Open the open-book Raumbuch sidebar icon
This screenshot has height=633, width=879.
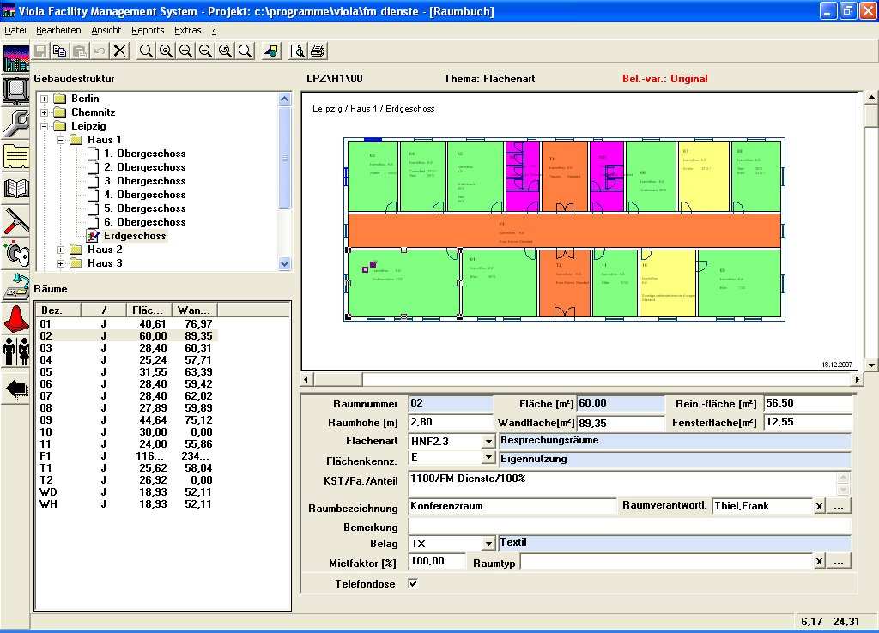15,188
